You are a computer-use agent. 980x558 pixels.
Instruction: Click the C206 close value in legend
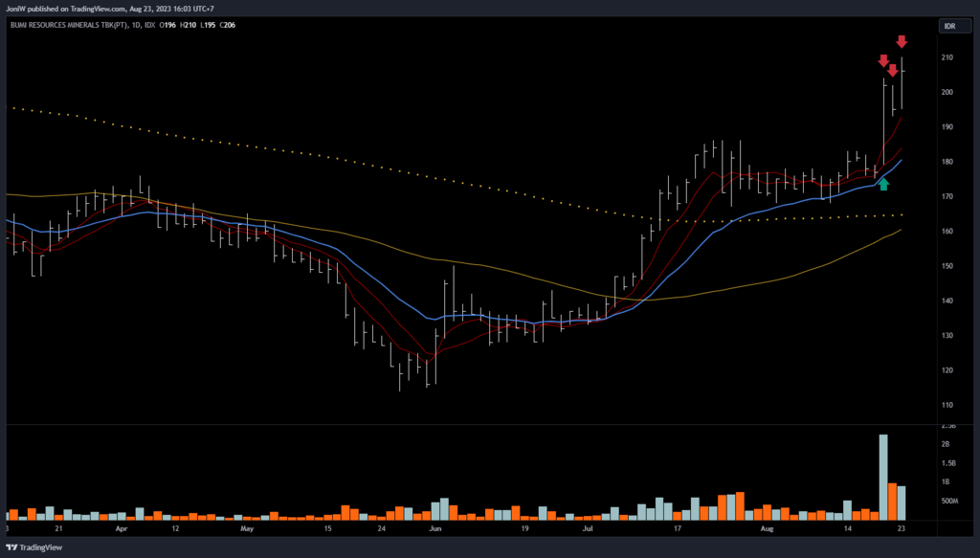pos(227,25)
